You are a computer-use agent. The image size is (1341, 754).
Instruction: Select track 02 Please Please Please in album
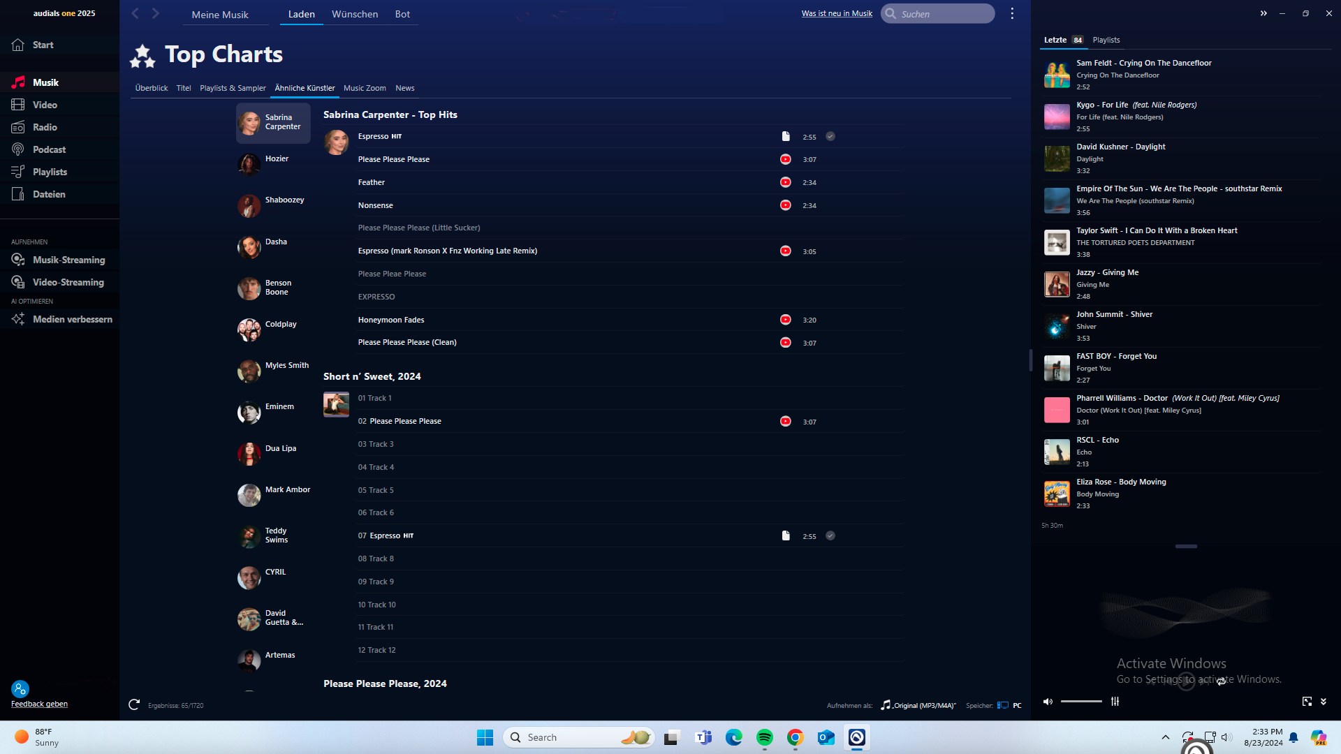point(630,421)
